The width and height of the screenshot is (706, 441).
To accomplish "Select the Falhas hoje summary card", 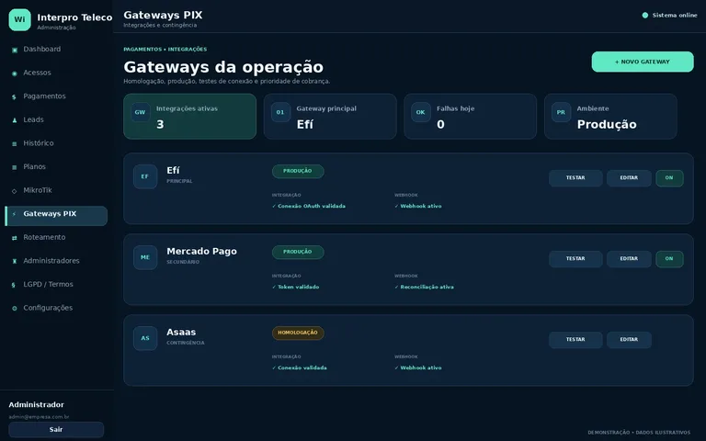I will pyautogui.click(x=470, y=117).
